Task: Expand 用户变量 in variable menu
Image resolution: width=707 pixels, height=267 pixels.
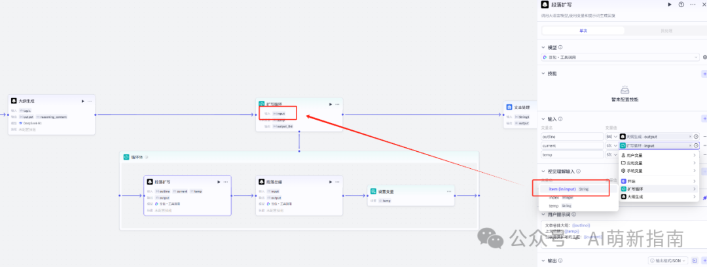Action: click(x=659, y=155)
